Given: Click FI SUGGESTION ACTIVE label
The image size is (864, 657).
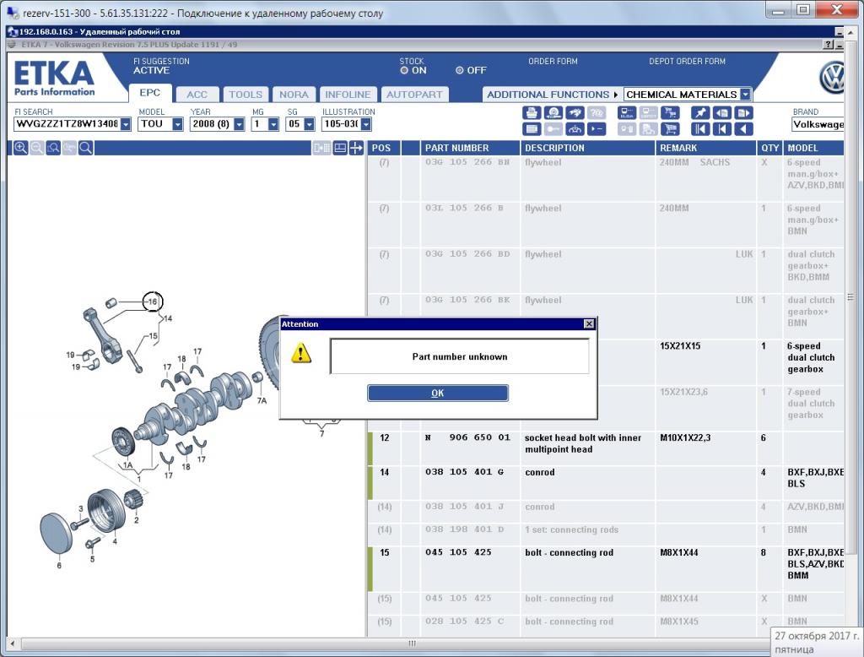Looking at the screenshot, I should point(161,66).
